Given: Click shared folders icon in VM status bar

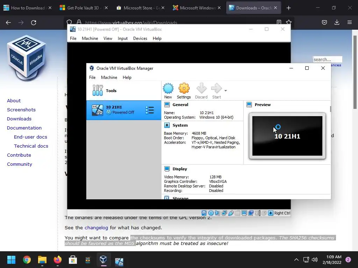Looking at the screenshot, I should pos(237,213).
